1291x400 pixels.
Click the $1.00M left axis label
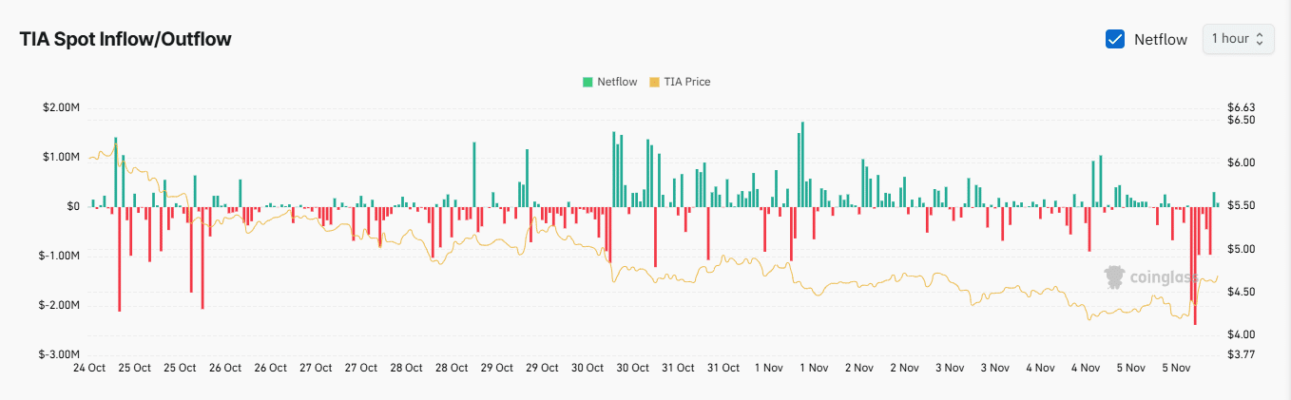(60, 157)
